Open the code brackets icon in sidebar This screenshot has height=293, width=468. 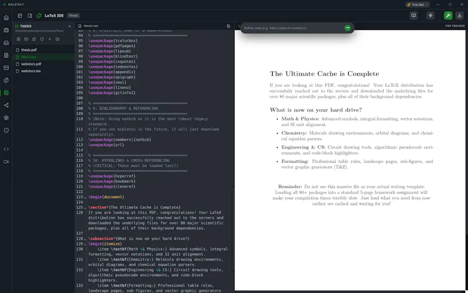pos(6,149)
